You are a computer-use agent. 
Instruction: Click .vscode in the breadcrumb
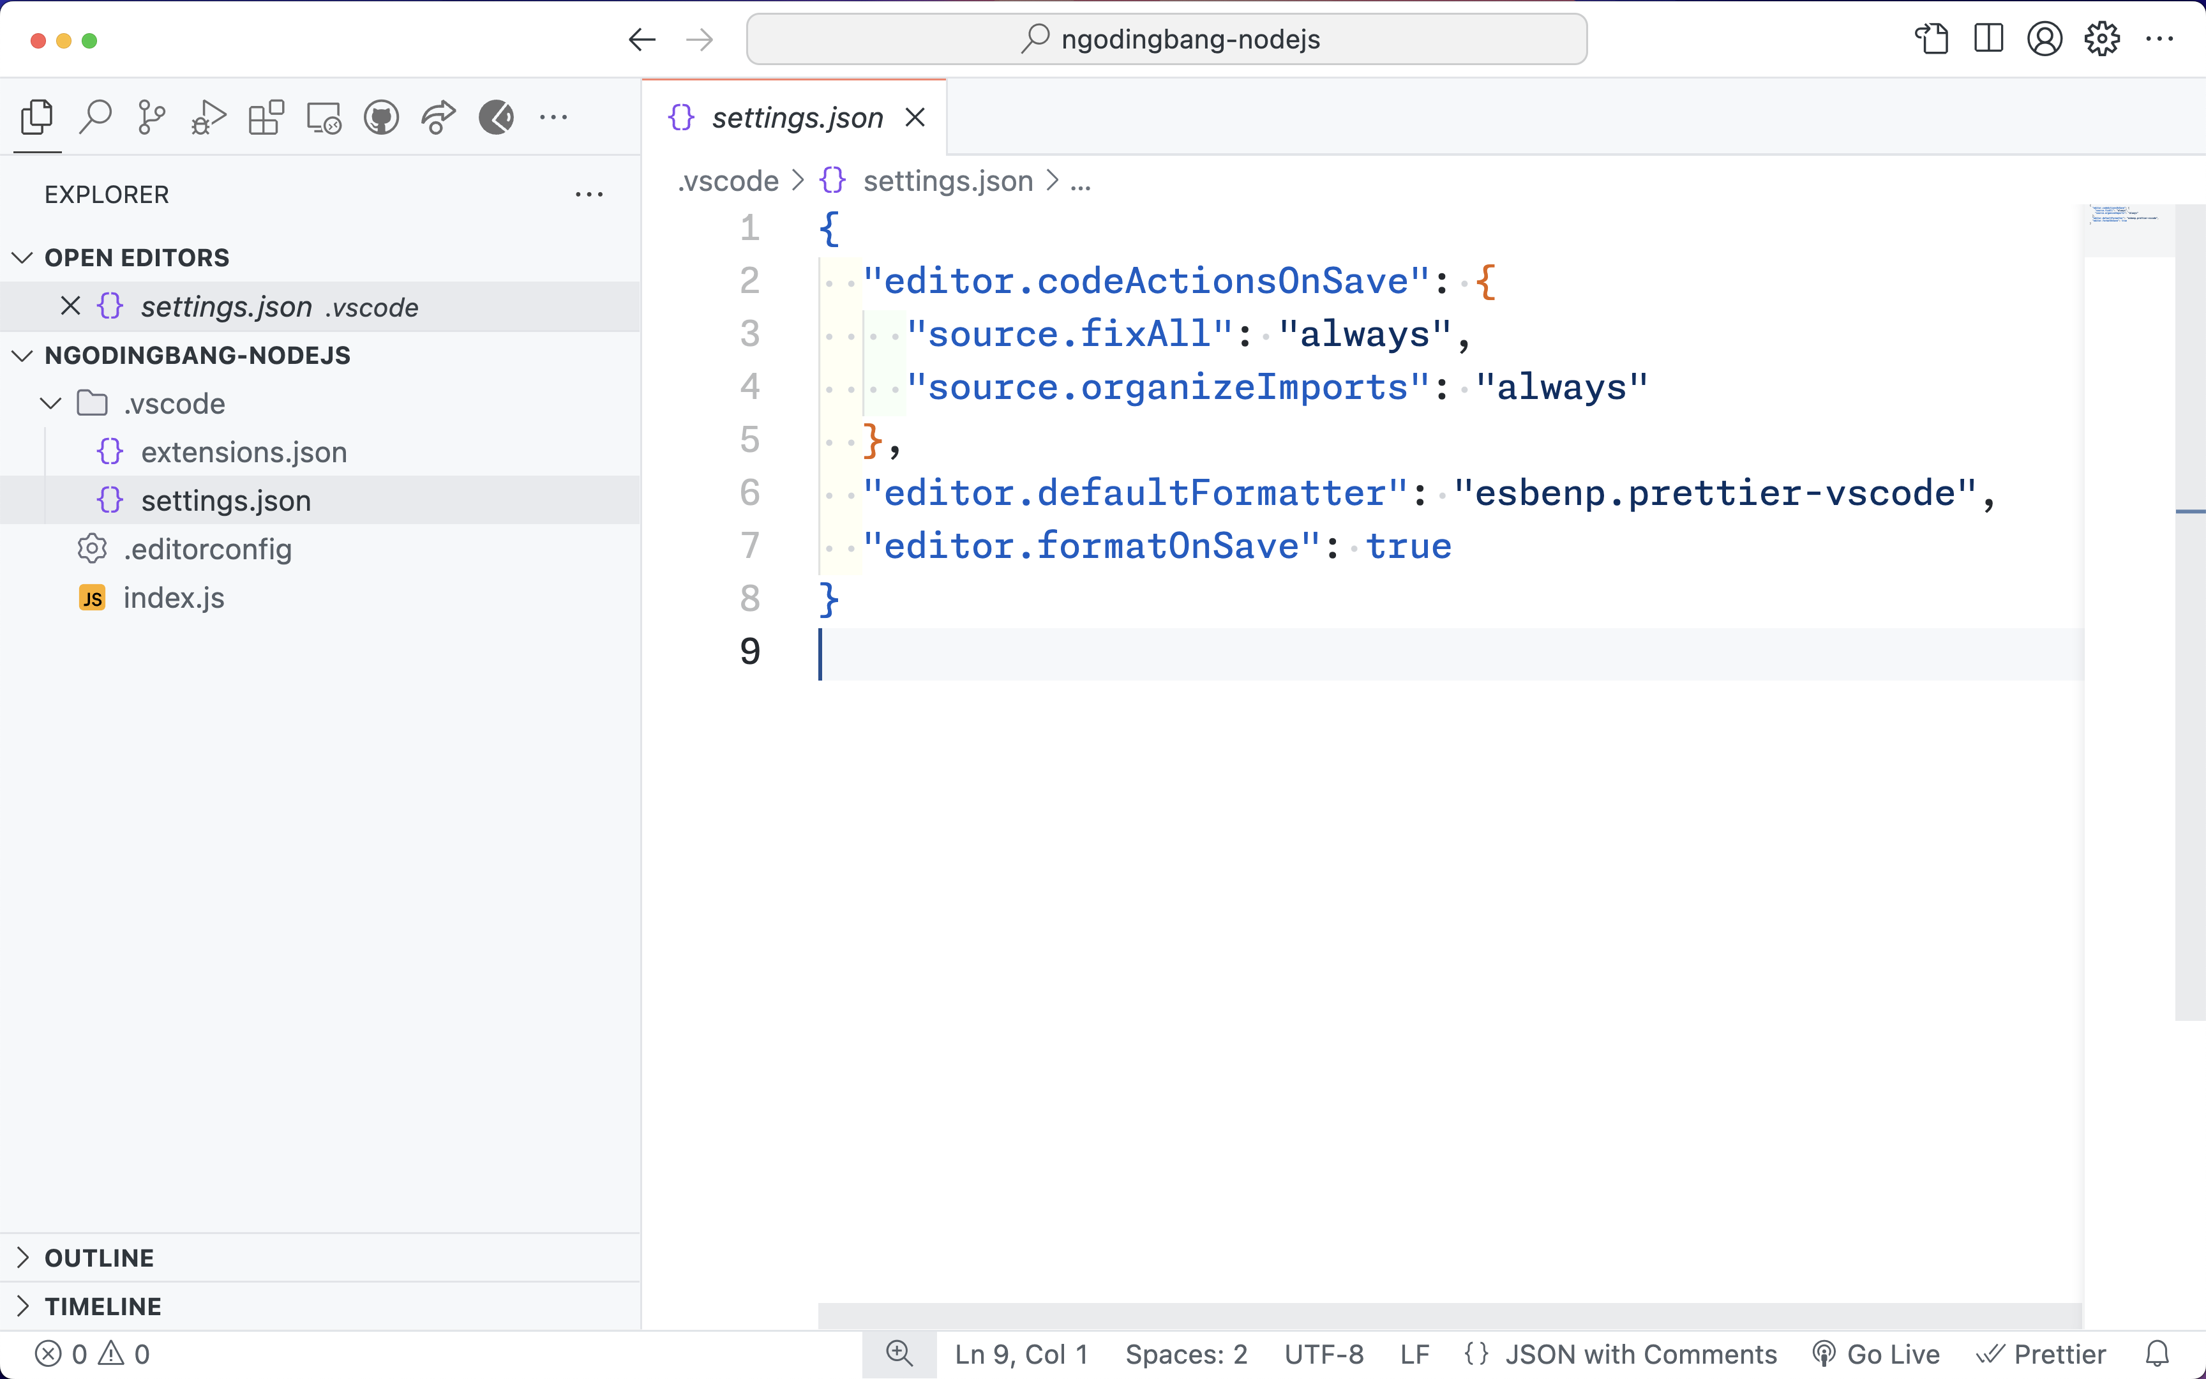tap(728, 181)
